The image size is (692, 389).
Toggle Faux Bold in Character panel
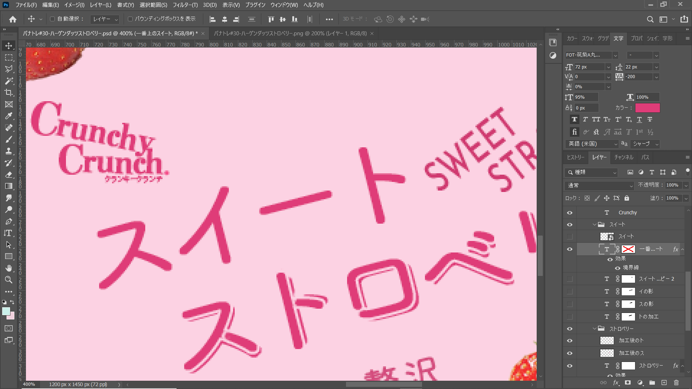(x=575, y=120)
